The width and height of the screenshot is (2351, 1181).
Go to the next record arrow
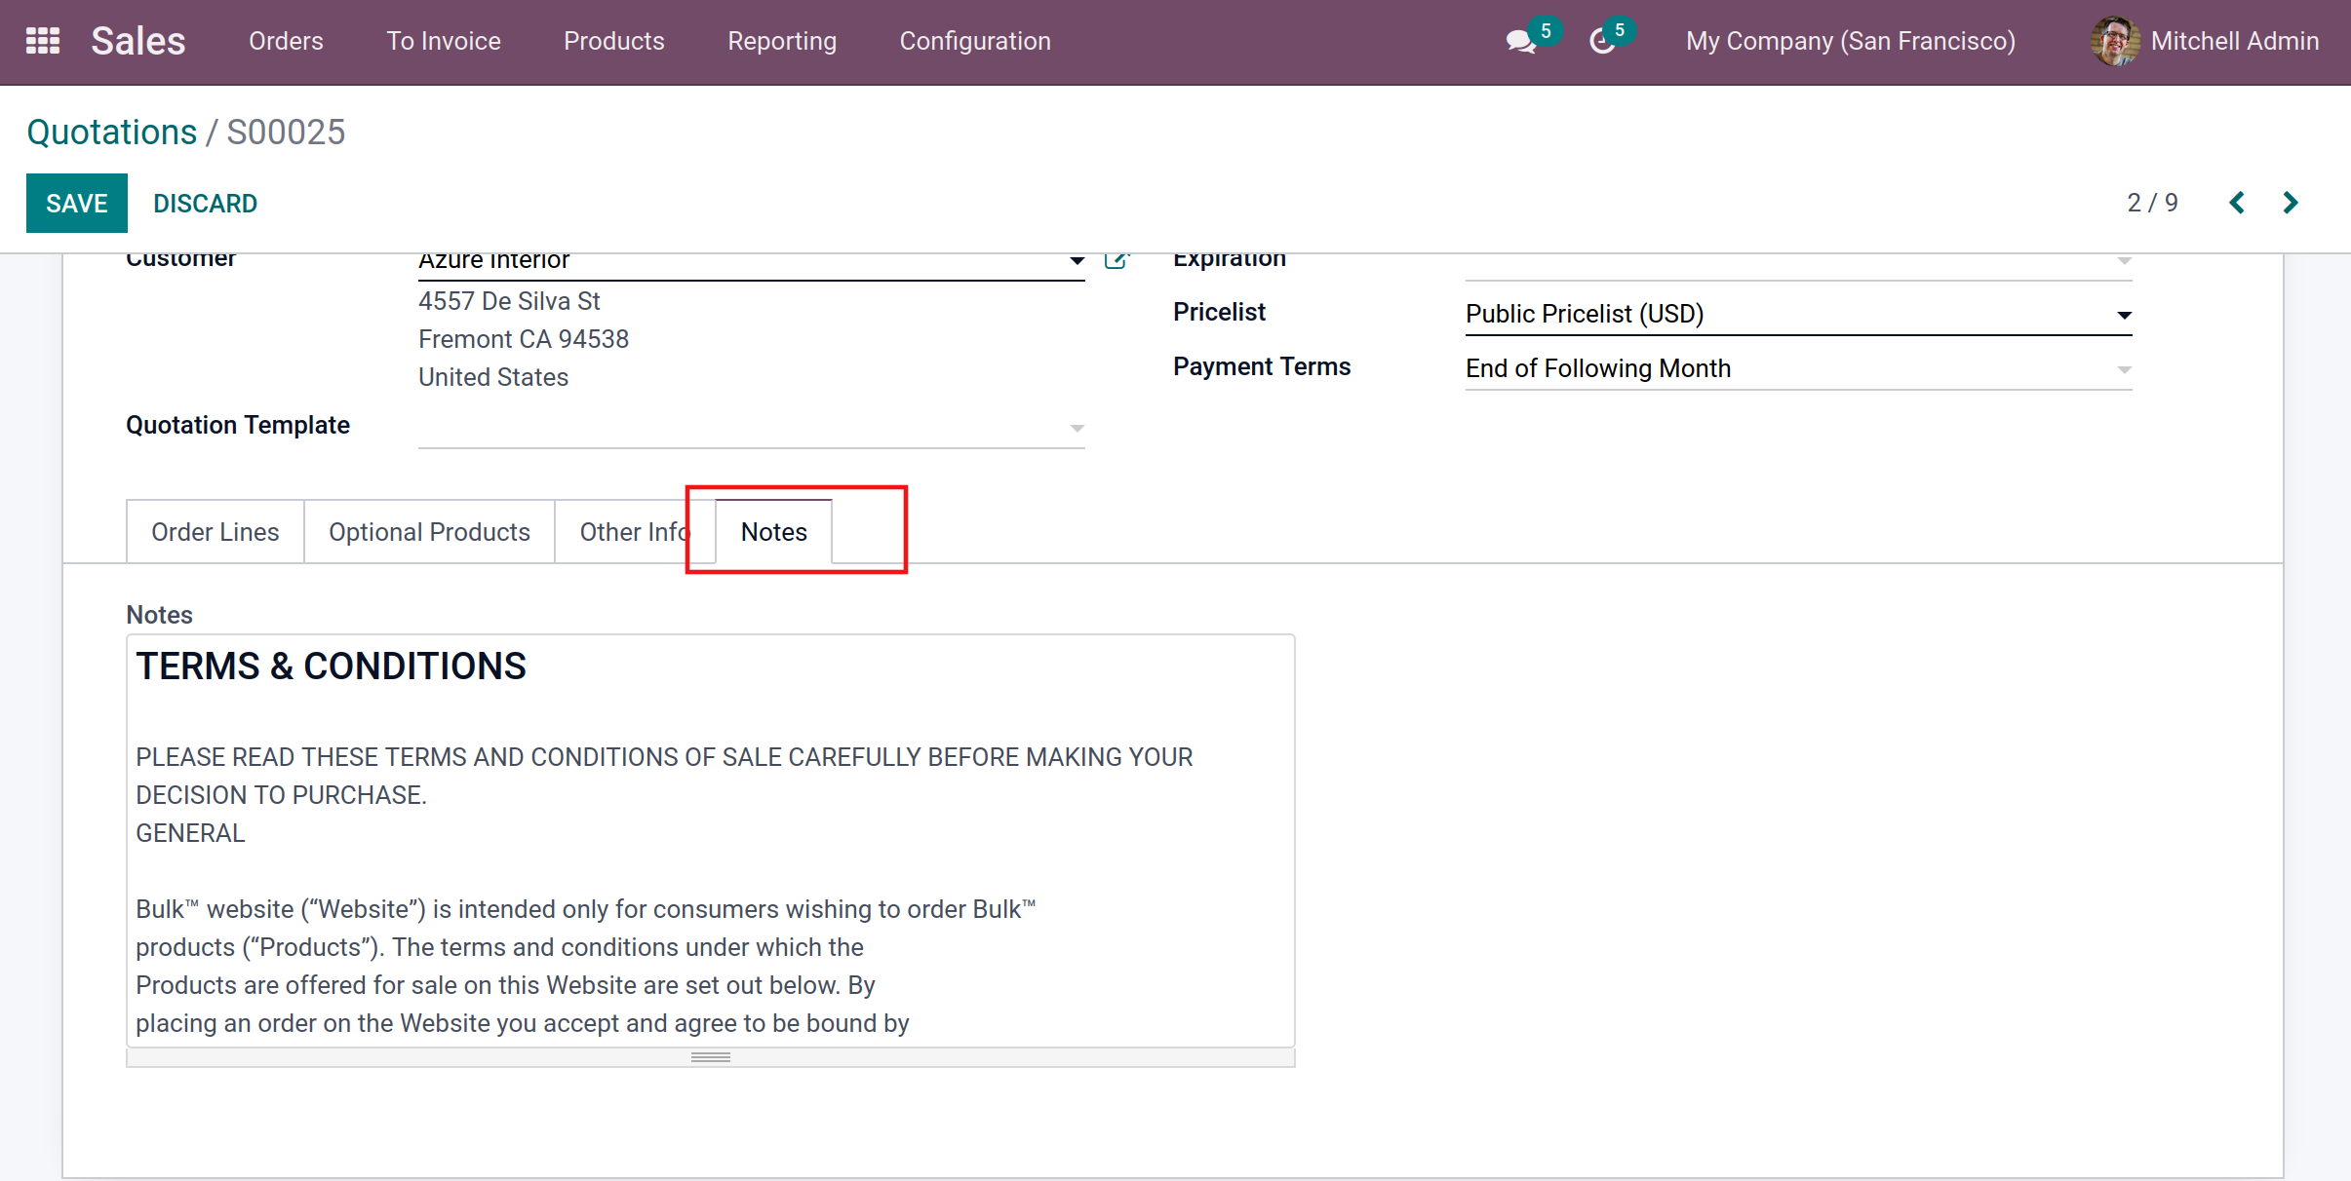click(2291, 203)
